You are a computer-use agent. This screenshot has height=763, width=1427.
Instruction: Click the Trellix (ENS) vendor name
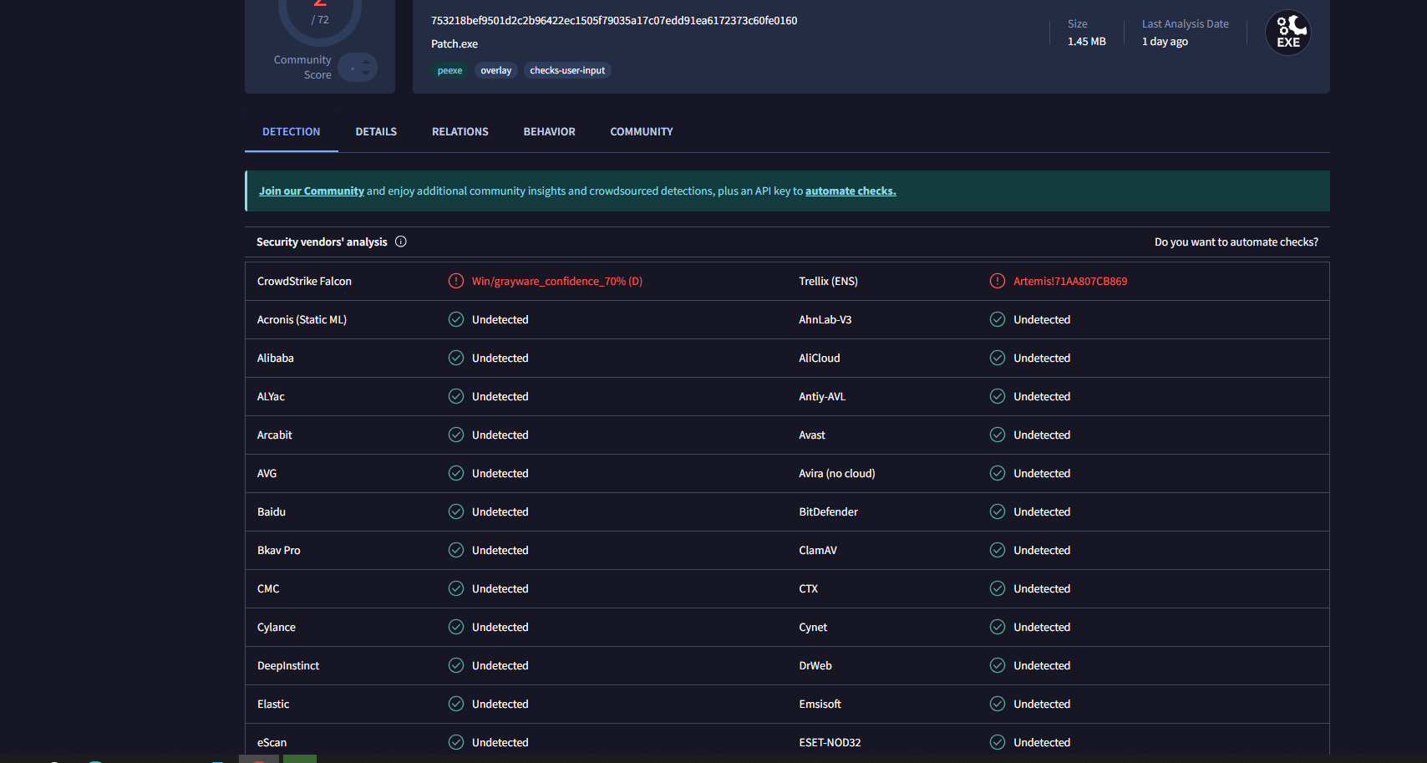(828, 281)
